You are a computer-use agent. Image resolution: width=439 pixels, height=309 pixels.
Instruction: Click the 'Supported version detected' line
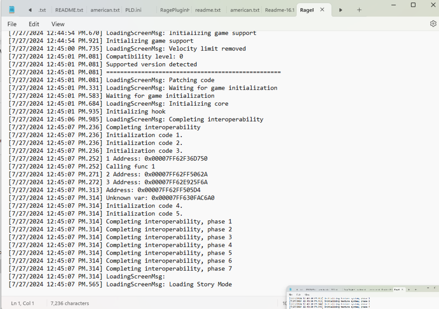pos(102,64)
